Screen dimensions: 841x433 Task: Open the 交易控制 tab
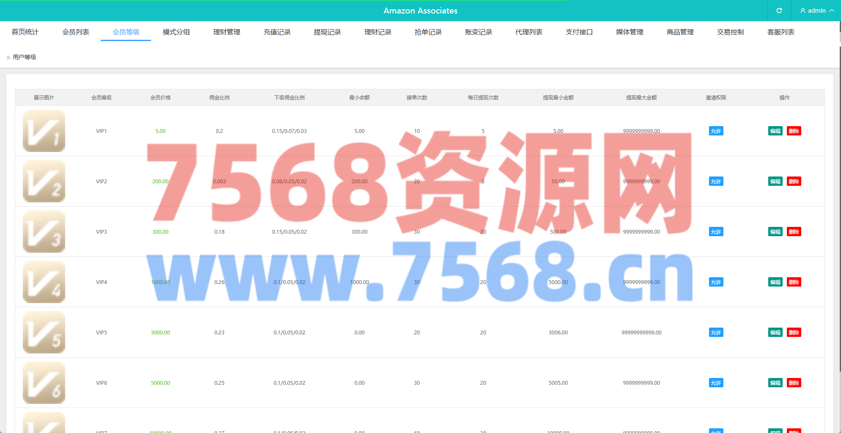tap(730, 32)
